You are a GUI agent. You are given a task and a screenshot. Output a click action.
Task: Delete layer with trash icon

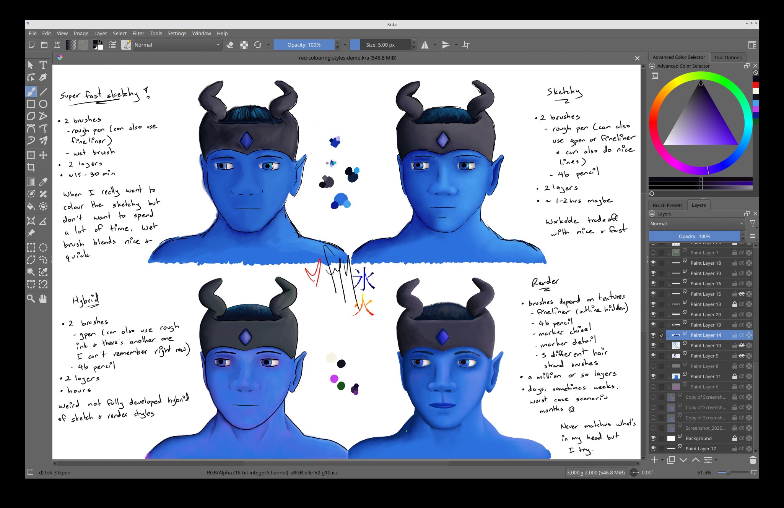point(753,460)
